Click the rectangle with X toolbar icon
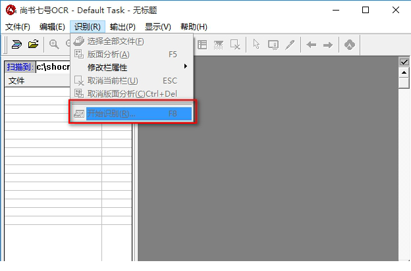The width and height of the screenshot is (411, 271). click(x=235, y=45)
